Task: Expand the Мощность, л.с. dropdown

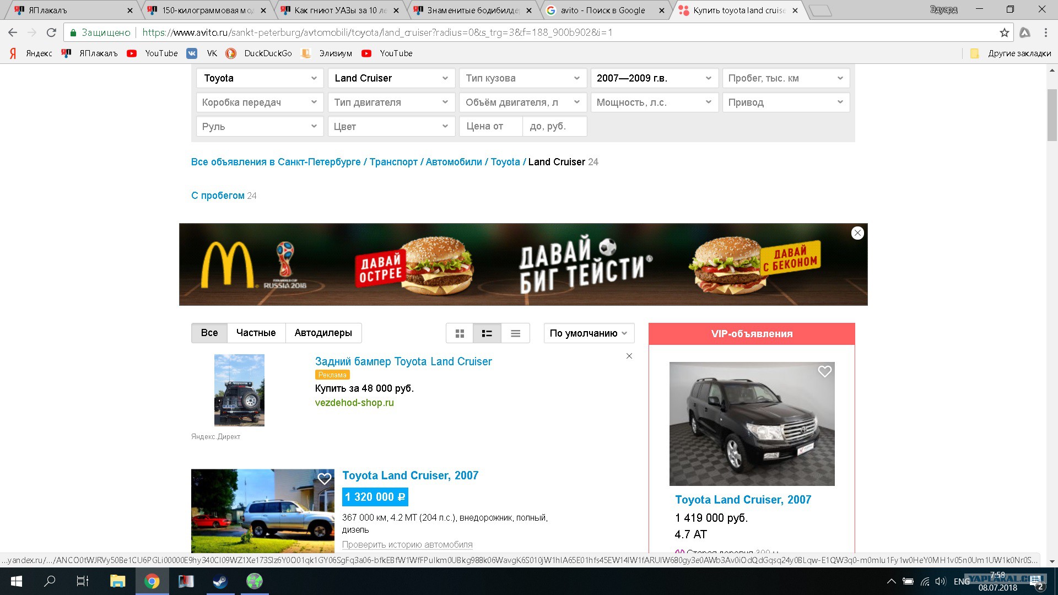Action: [x=655, y=102]
